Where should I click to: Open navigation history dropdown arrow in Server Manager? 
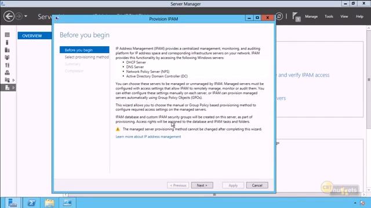26,16
